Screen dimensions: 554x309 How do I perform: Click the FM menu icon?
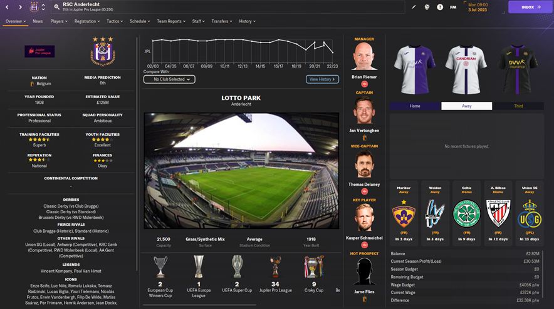pyautogui.click(x=453, y=7)
